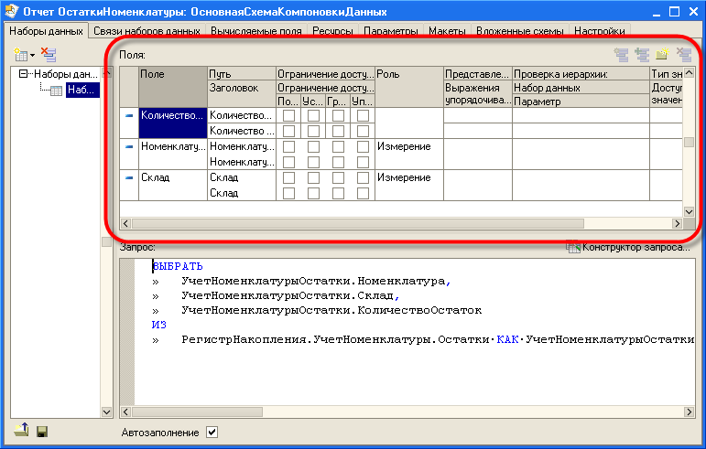Check first restriction checkbox in Склад row
Viewport: 706px width, 449px height.
click(x=288, y=177)
